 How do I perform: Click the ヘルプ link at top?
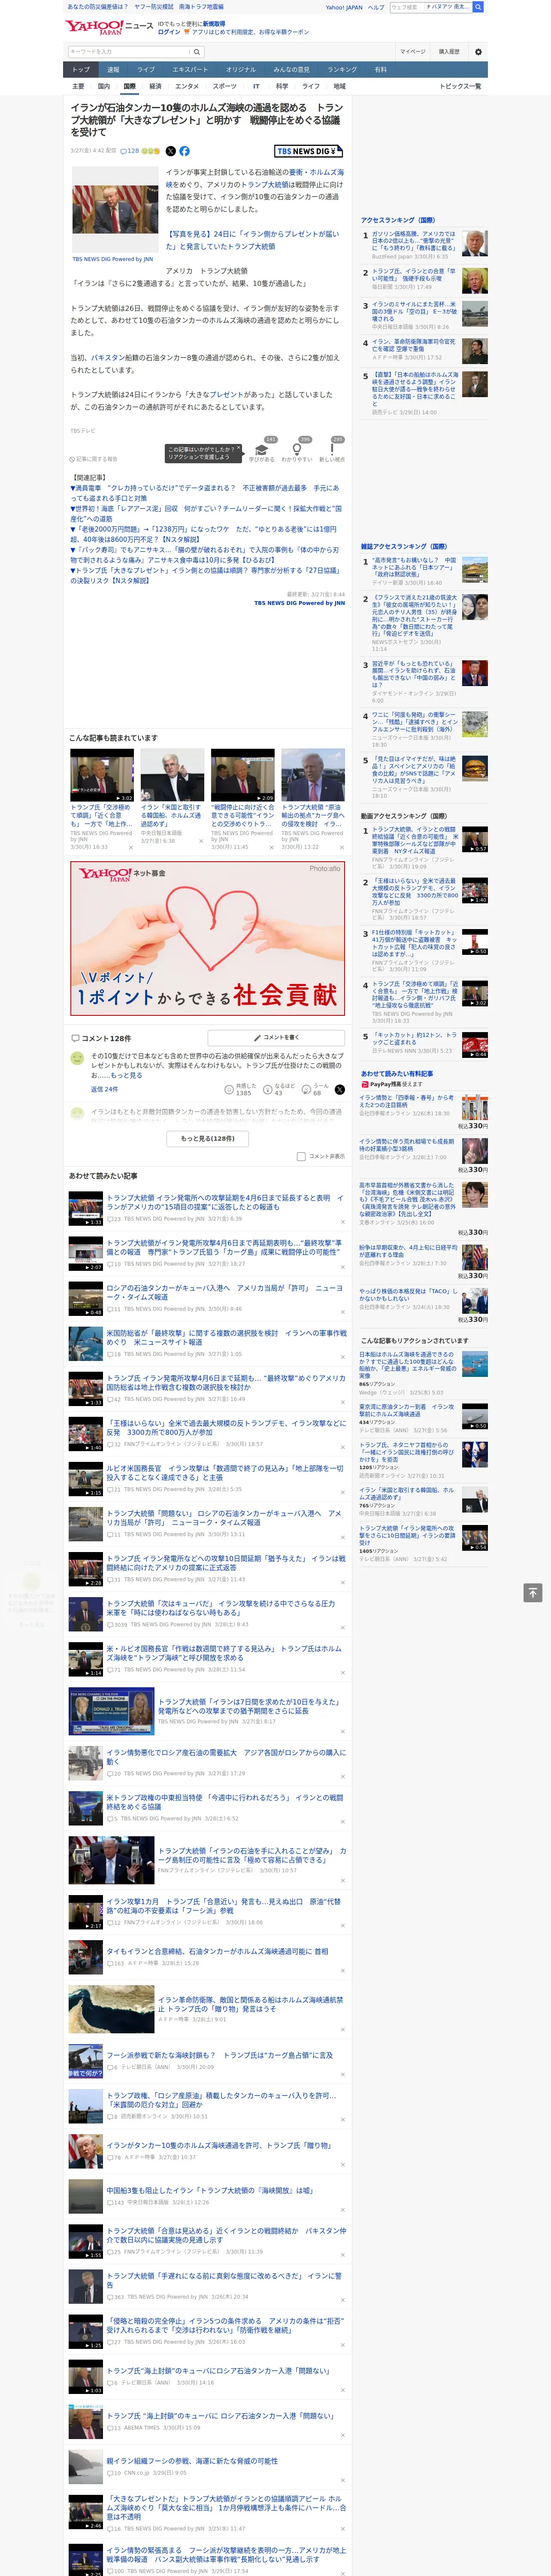coord(376,7)
